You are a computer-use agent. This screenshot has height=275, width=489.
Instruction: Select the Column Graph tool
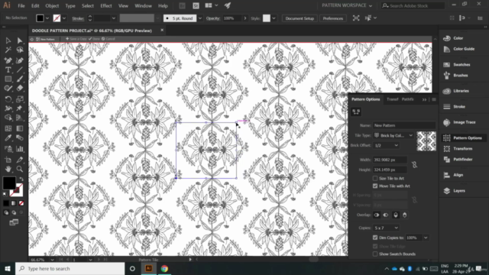tap(20, 149)
